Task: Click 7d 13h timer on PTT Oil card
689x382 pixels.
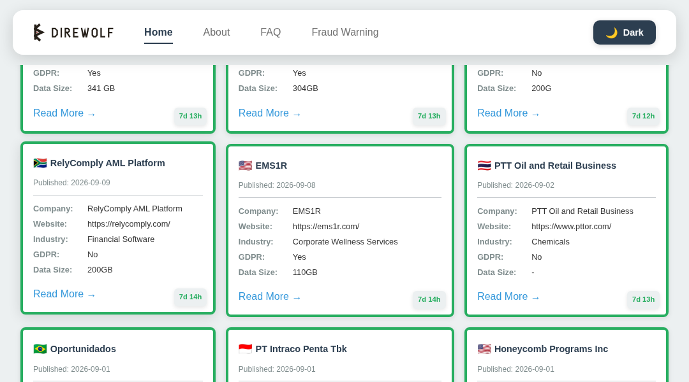Action: coord(643,299)
